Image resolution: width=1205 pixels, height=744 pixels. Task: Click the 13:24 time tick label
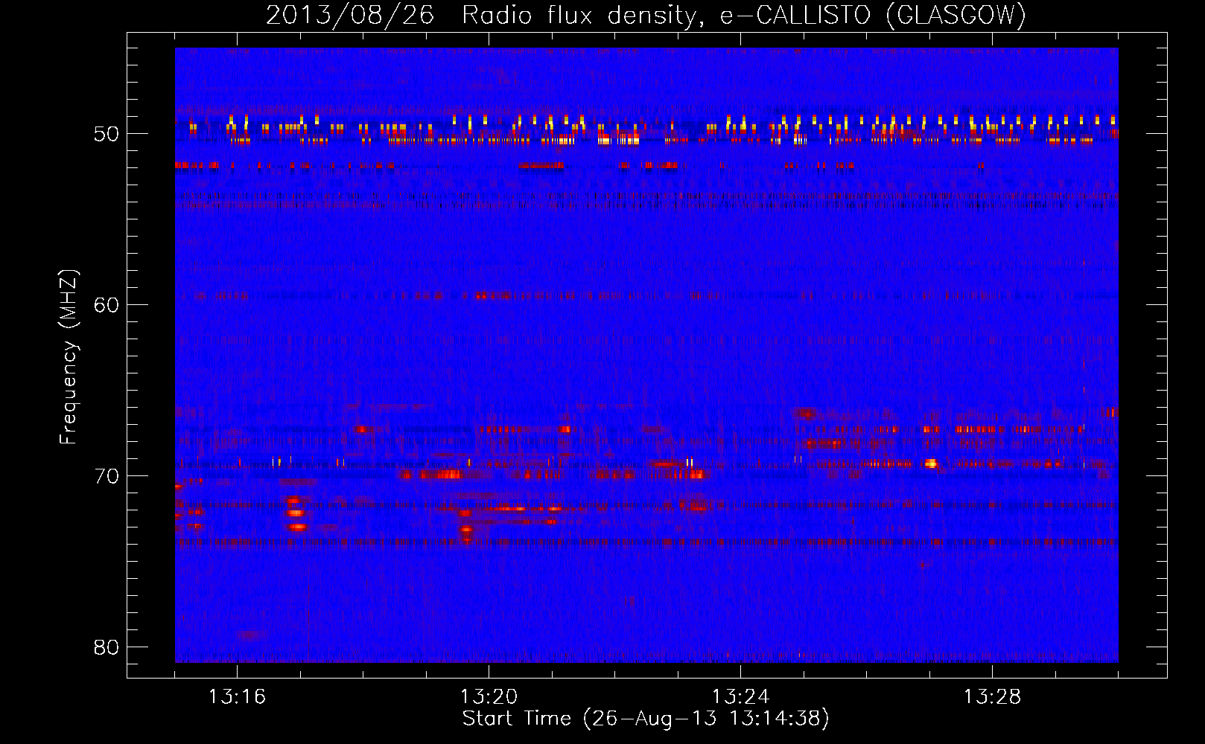coord(740,697)
